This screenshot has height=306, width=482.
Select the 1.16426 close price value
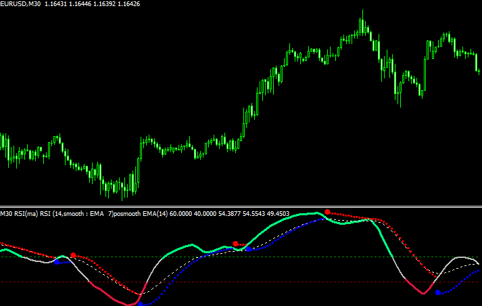click(x=129, y=4)
